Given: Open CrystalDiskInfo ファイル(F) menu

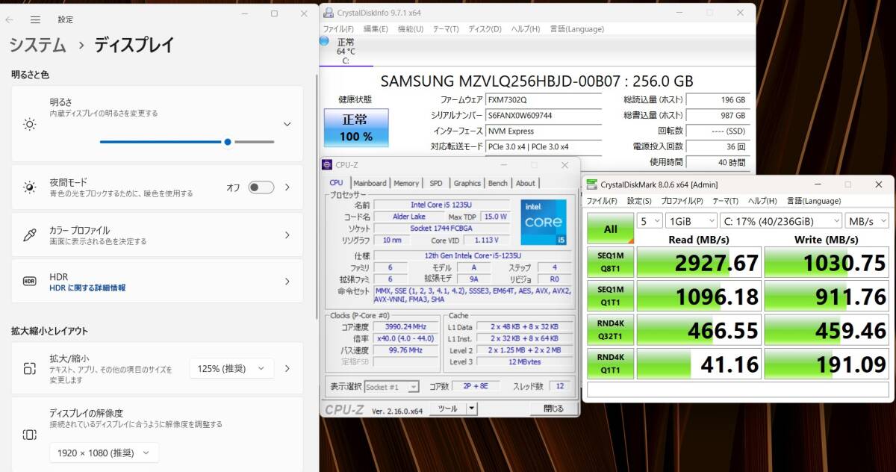Looking at the screenshot, I should (x=338, y=29).
